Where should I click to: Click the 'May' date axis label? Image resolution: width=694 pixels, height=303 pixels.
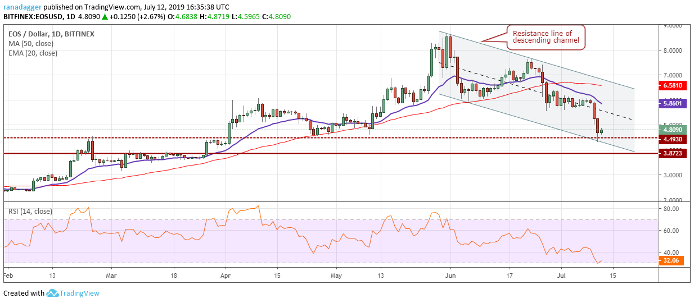(x=336, y=276)
